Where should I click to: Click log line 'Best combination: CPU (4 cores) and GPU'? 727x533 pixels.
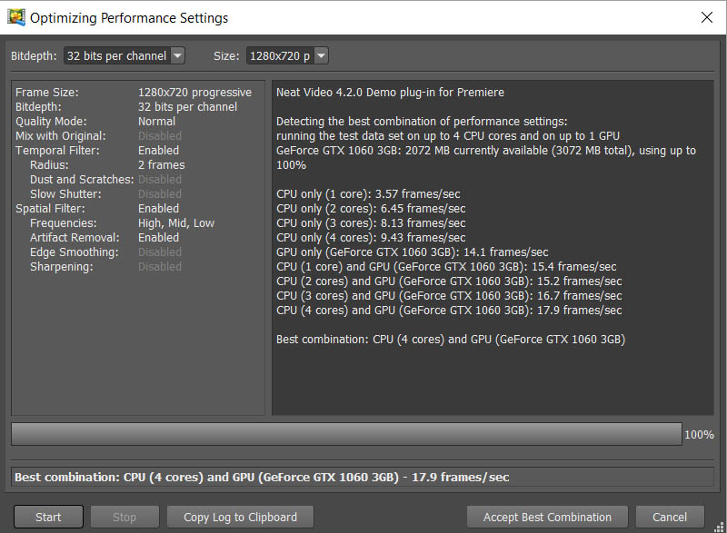[x=451, y=340]
